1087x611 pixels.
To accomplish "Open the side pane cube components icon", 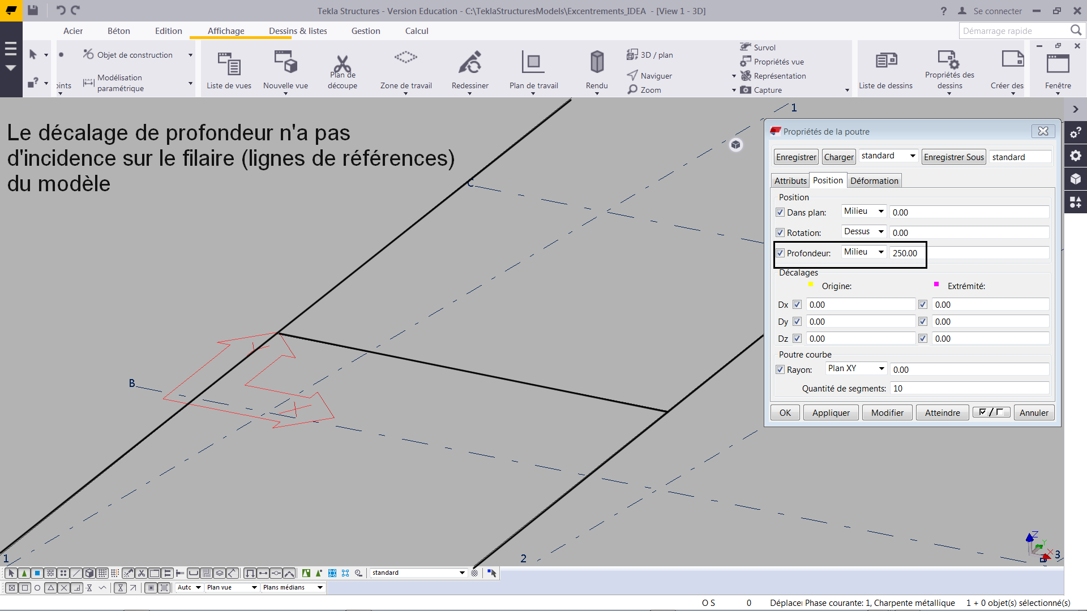I will point(1076,179).
